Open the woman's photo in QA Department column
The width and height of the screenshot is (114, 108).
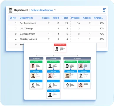click(x=33, y=76)
